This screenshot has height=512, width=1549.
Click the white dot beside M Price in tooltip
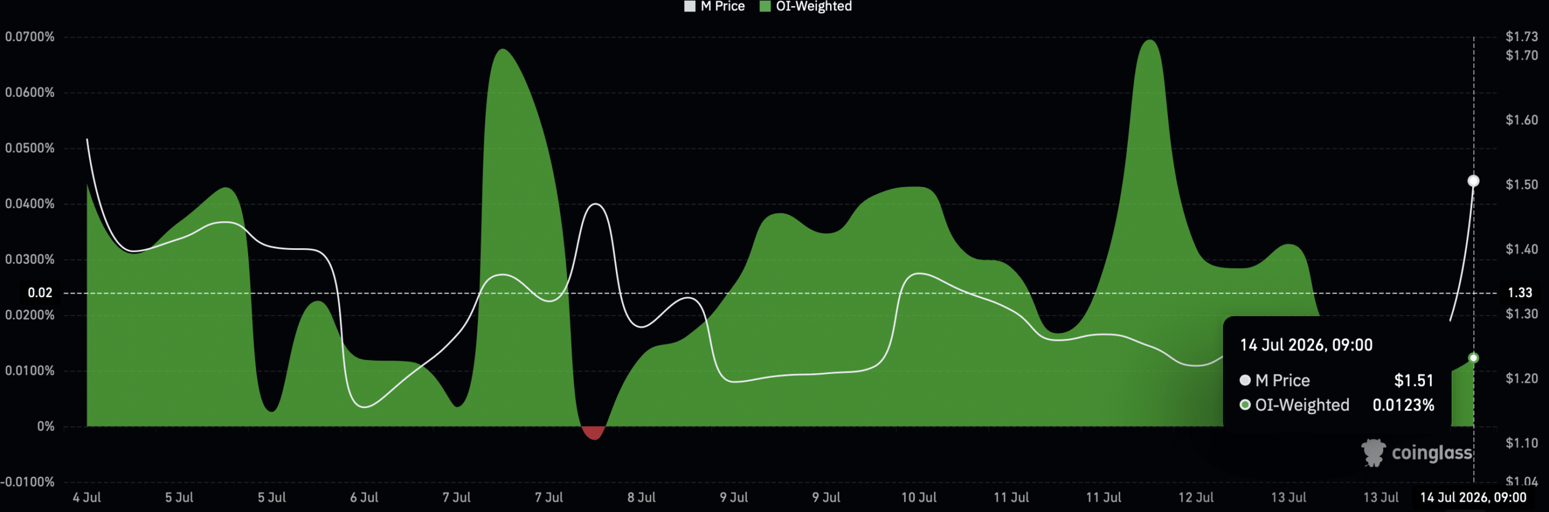[1245, 380]
